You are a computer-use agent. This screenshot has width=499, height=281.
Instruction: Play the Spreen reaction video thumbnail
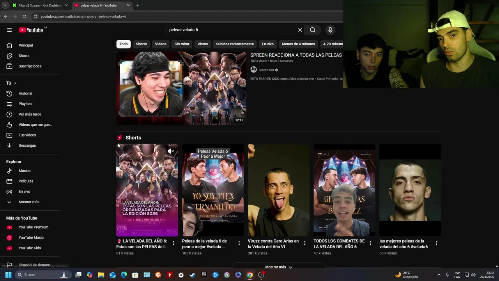(x=182, y=88)
